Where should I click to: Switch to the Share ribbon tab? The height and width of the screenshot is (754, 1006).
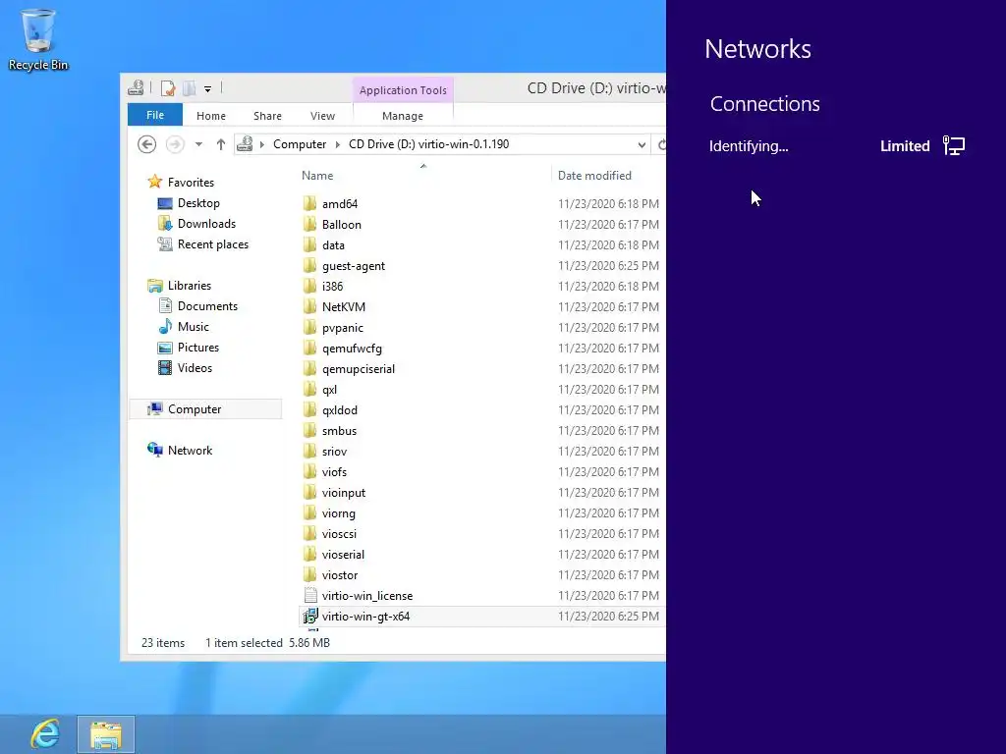267,116
